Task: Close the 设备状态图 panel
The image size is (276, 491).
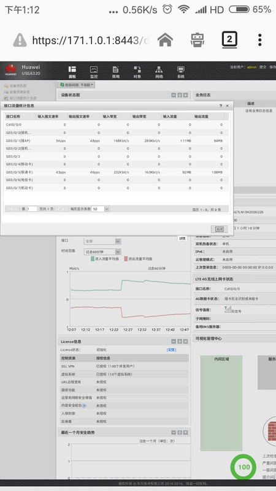Action: [186, 95]
